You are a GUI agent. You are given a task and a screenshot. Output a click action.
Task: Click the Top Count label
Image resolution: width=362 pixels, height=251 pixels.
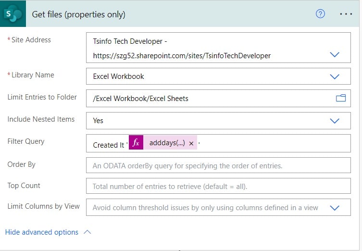[24, 186]
